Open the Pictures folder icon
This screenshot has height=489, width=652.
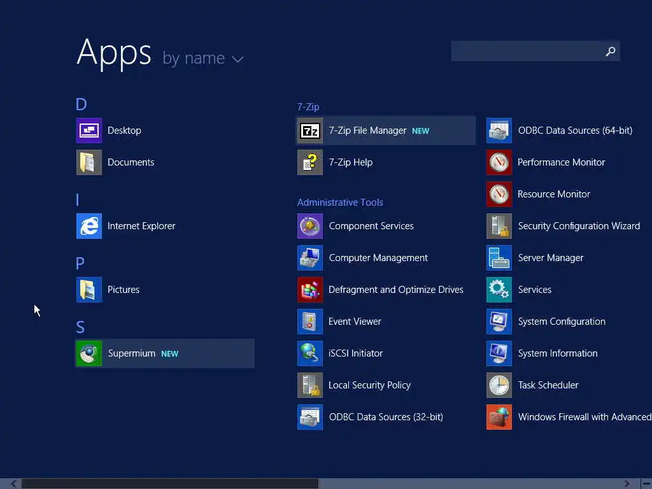[89, 290]
